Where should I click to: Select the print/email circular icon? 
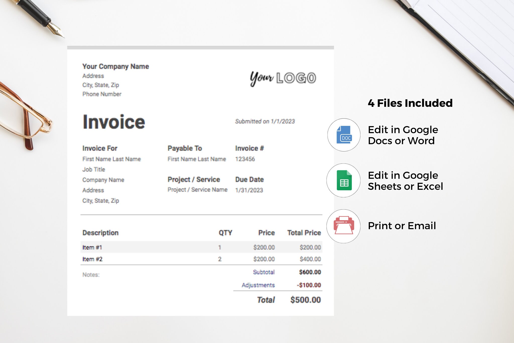tap(344, 226)
